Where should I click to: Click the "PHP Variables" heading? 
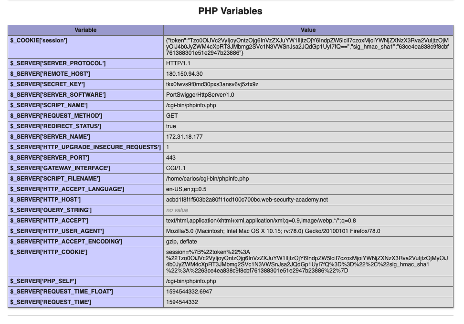tap(230, 11)
